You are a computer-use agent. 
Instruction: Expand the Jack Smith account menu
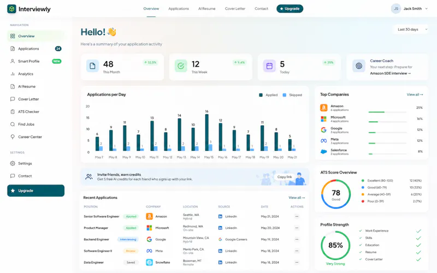410,9
